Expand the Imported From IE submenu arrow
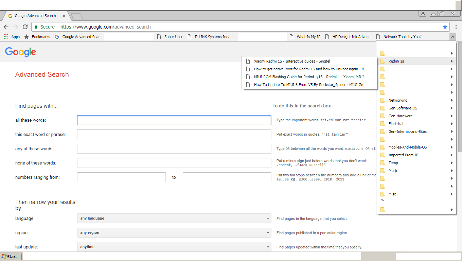This screenshot has height=261, width=462. [x=452, y=155]
